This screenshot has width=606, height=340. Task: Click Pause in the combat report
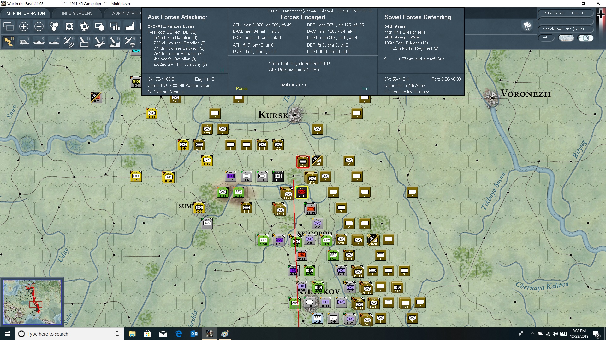pyautogui.click(x=242, y=88)
